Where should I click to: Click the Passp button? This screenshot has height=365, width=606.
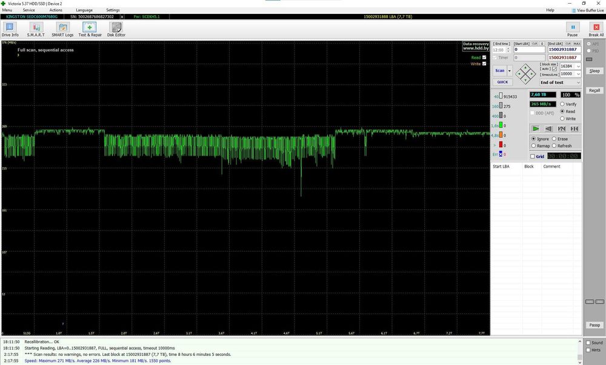(x=594, y=325)
